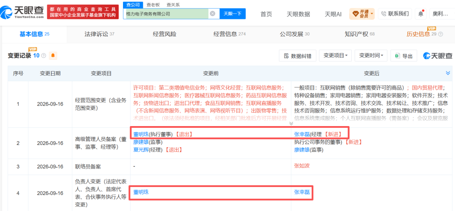Select the 查老板 search mode tab
This screenshot has width=455, height=211.
click(153, 5)
